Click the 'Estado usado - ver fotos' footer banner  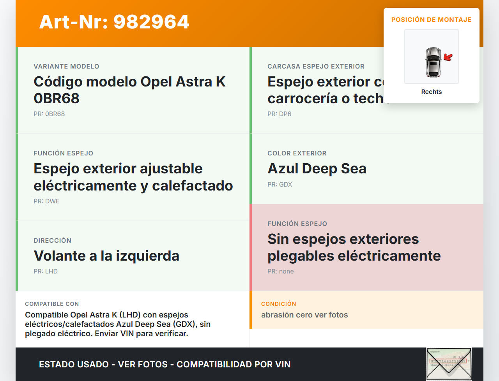165,364
